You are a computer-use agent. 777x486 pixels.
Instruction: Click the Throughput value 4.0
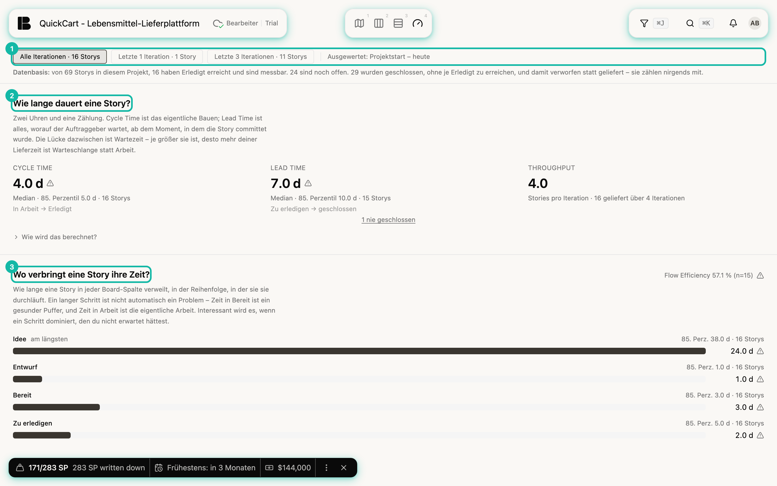[x=538, y=183]
